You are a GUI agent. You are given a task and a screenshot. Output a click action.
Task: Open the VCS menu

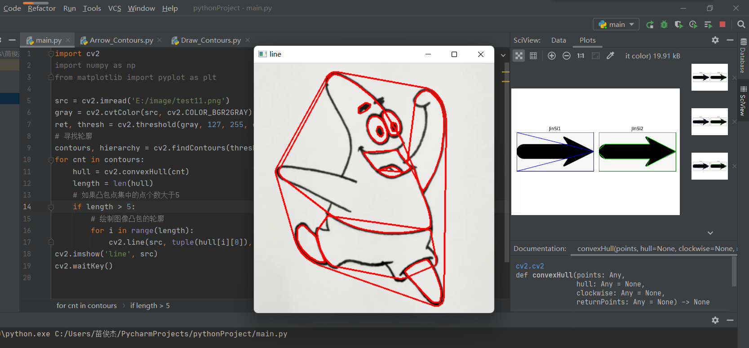[x=115, y=8]
